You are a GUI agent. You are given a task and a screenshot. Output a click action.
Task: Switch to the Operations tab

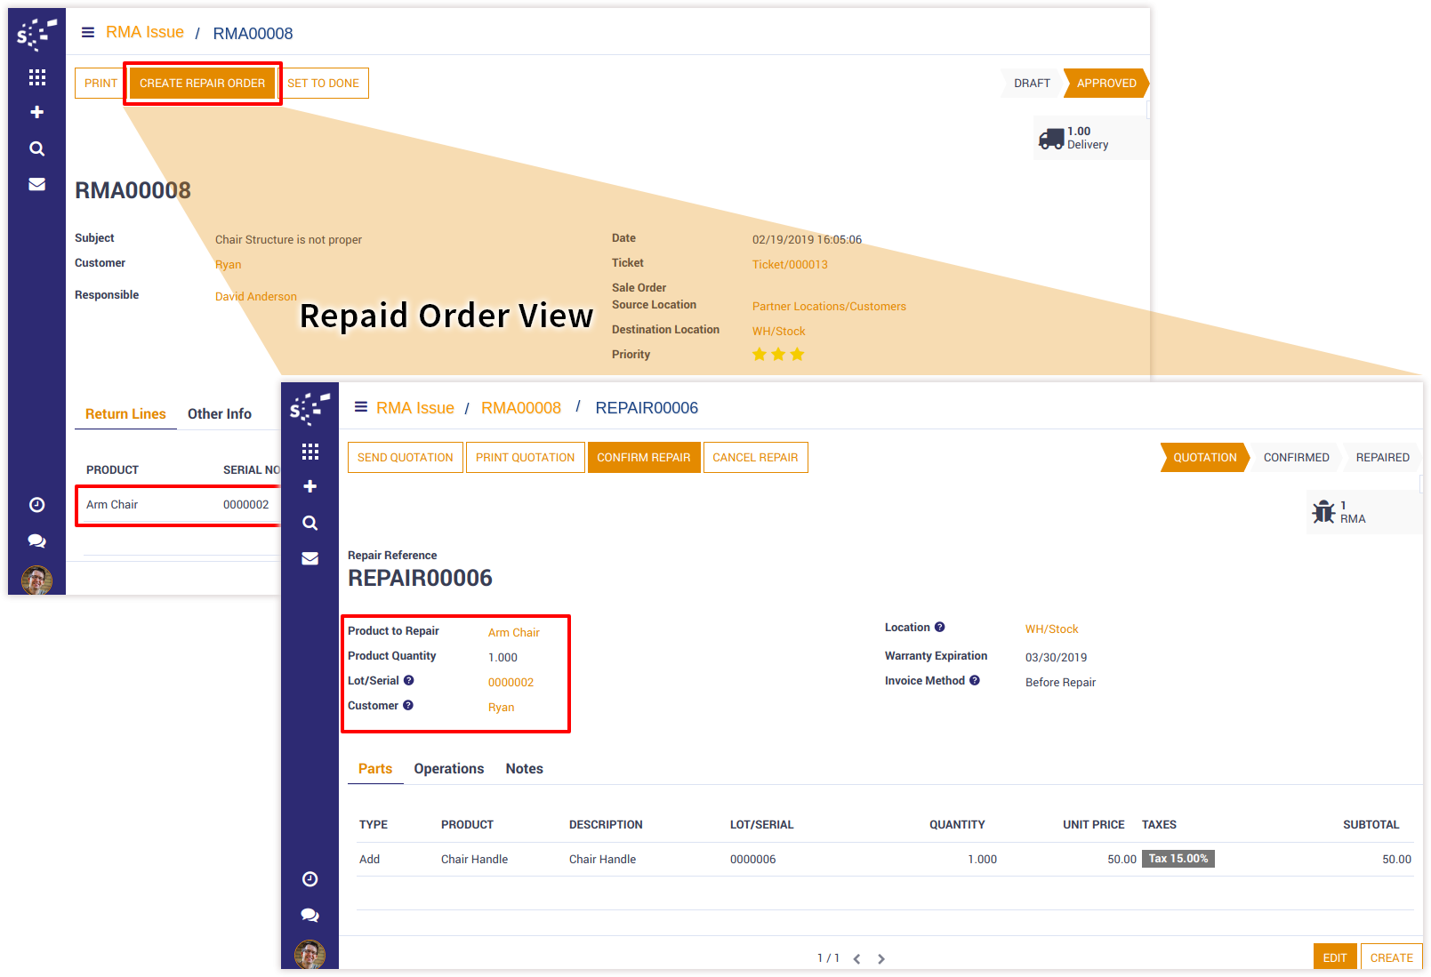[x=448, y=769]
